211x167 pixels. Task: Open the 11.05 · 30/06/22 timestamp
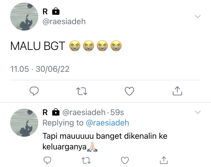click(40, 69)
